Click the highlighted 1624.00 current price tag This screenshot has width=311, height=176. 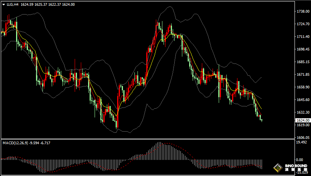(303, 120)
